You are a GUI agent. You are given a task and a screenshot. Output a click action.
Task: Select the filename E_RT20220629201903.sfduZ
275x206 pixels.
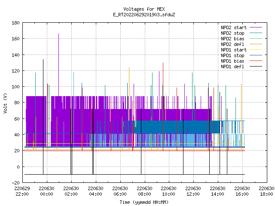[x=144, y=15]
